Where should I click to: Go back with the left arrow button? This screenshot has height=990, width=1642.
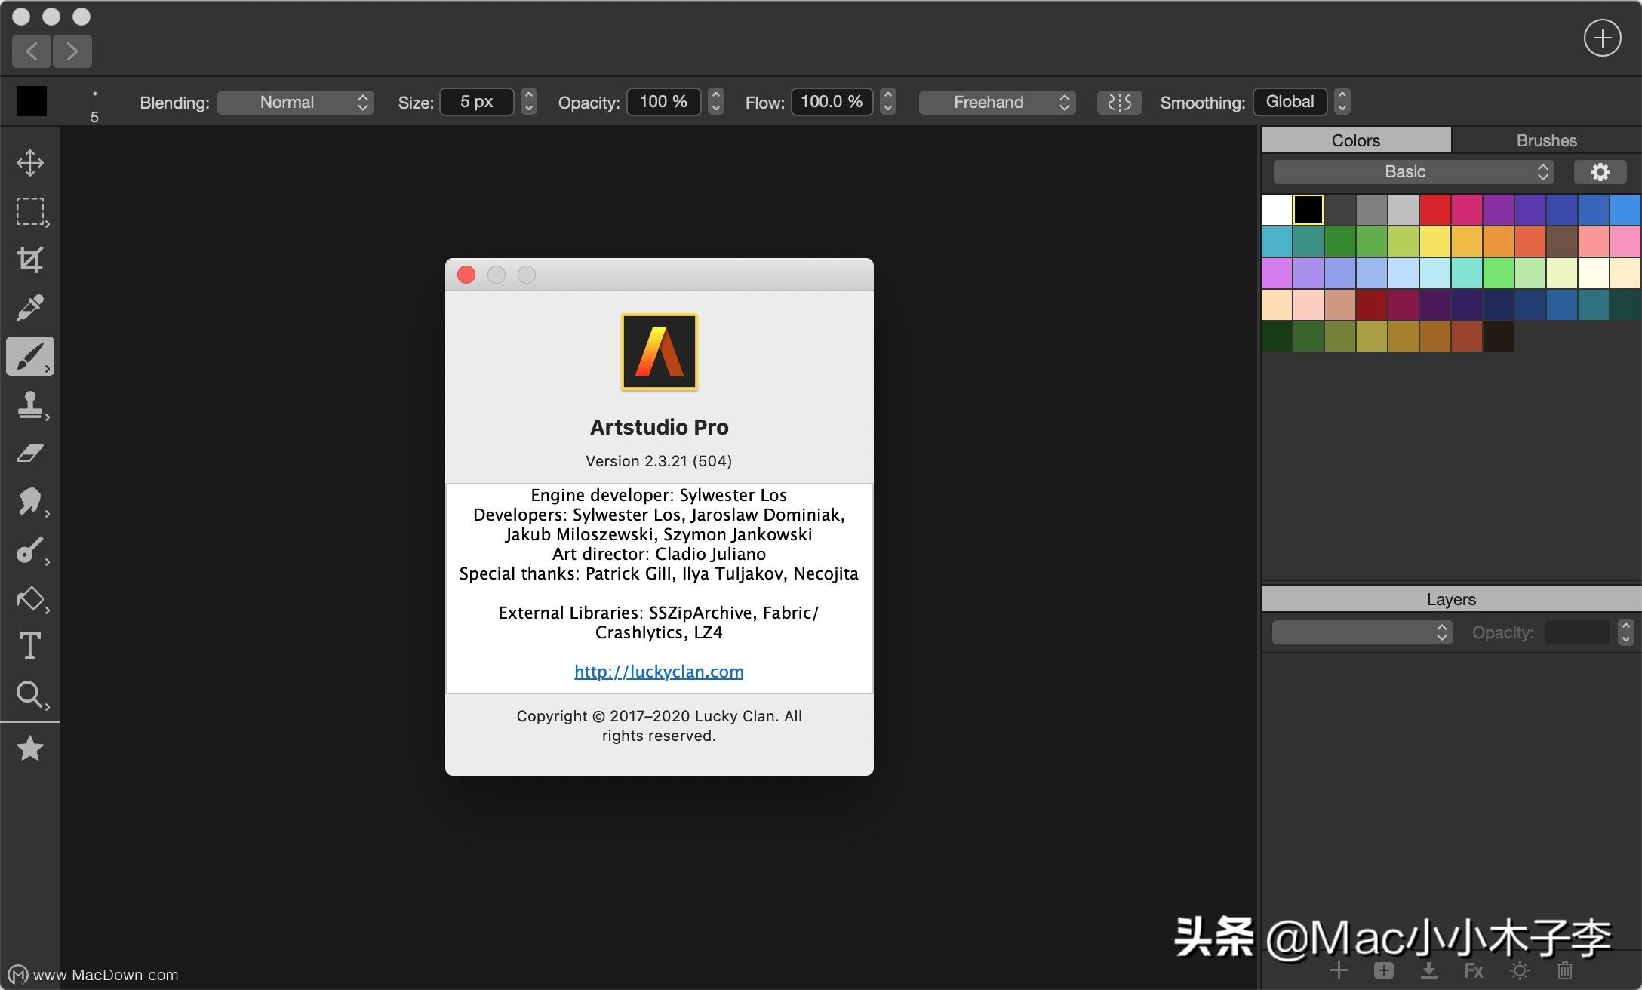pos(32,51)
